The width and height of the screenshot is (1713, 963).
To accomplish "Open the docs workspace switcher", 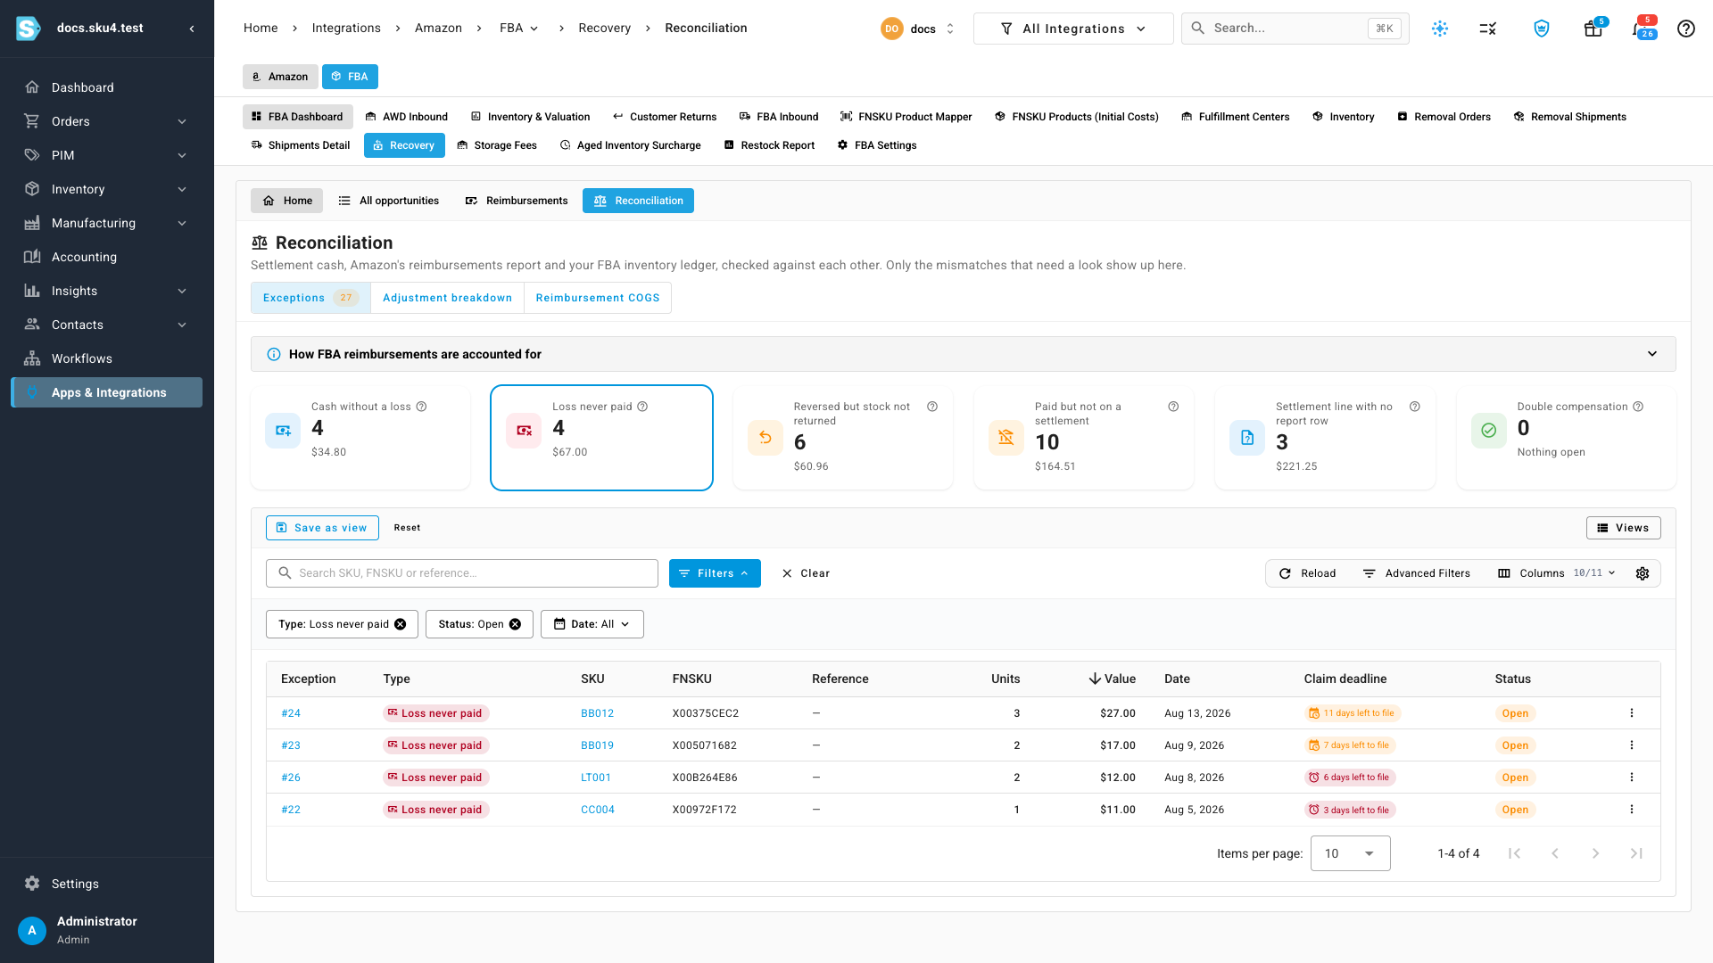I will 918,29.
